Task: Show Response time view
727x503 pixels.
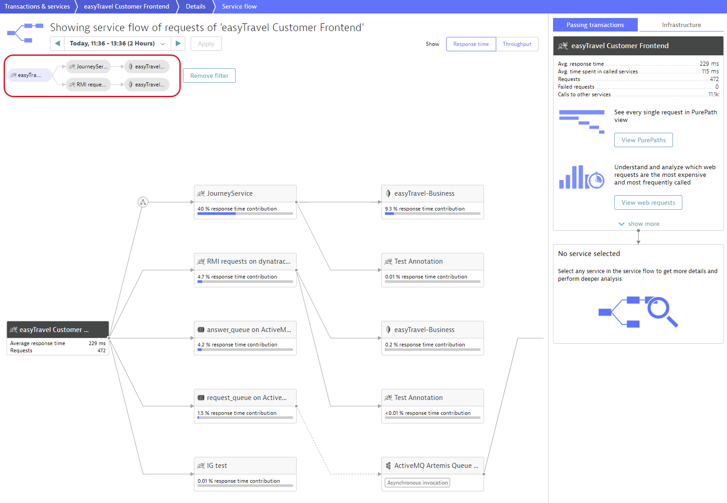Action: [x=471, y=44]
